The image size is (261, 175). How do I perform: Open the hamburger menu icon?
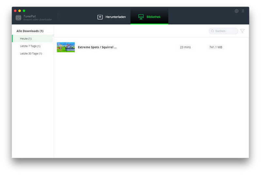click(x=243, y=11)
